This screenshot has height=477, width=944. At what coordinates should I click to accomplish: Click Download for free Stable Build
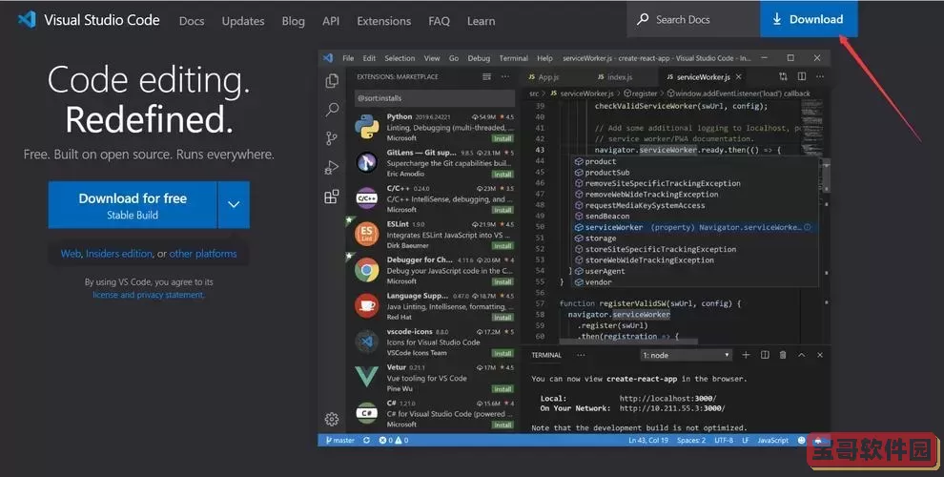[133, 205]
